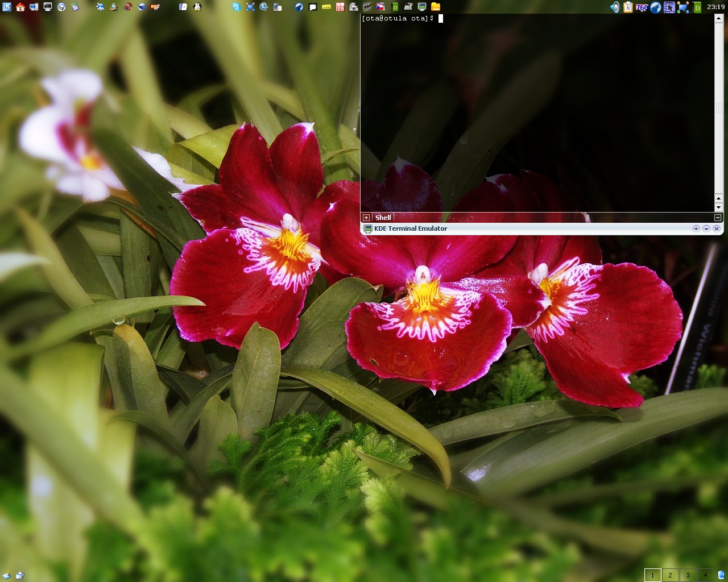Click the mouse cursor tray icon
The image size is (728, 582).
coord(669,7)
